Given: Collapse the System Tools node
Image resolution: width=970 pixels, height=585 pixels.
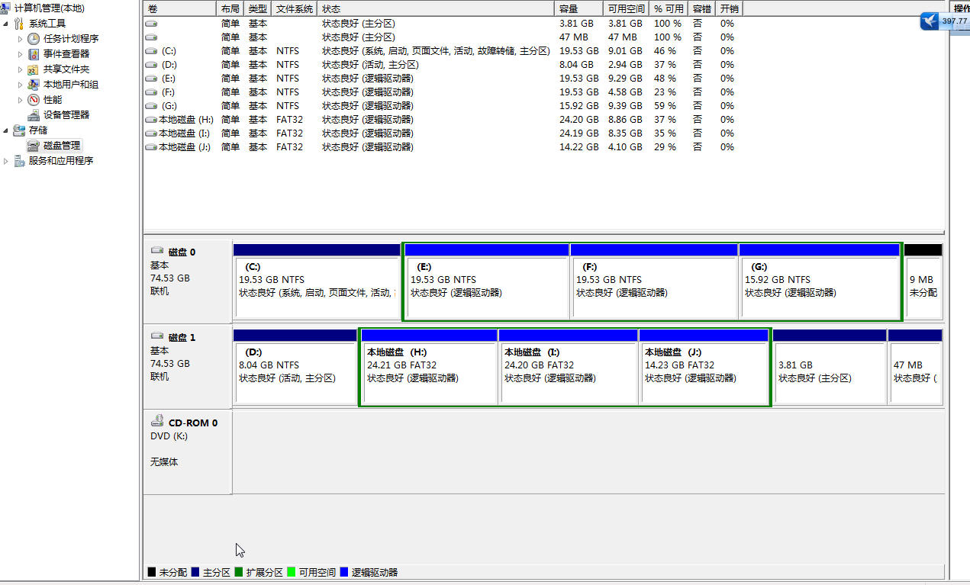Looking at the screenshot, I should 7,24.
